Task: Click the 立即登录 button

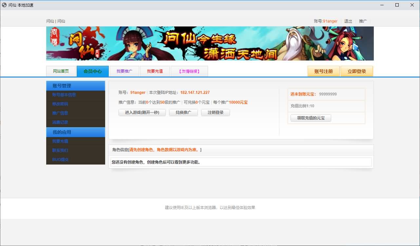Action: pos(357,71)
